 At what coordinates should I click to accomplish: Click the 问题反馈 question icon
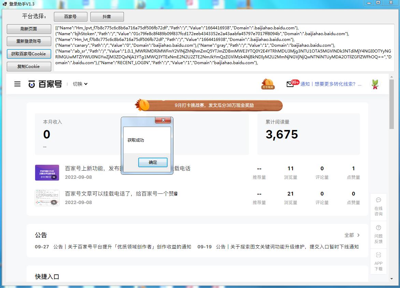click(378, 228)
